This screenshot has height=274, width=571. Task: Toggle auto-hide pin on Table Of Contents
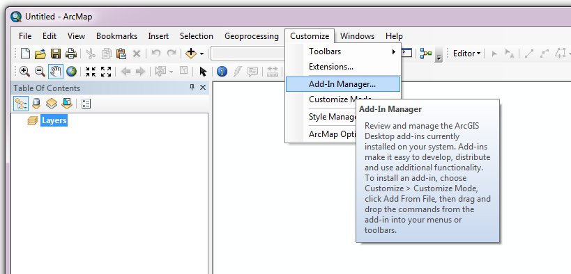[192, 87]
